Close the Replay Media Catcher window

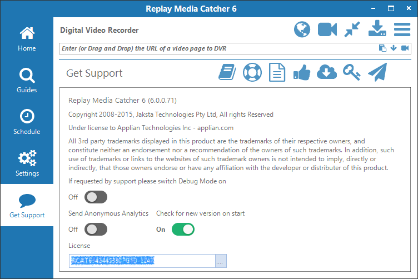[409, 8]
